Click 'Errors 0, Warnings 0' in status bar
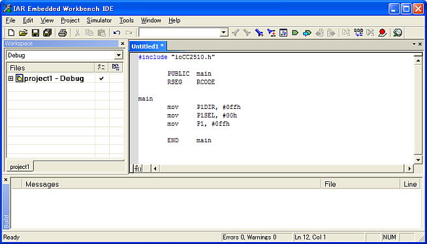This screenshot has height=244, width=427. point(249,237)
